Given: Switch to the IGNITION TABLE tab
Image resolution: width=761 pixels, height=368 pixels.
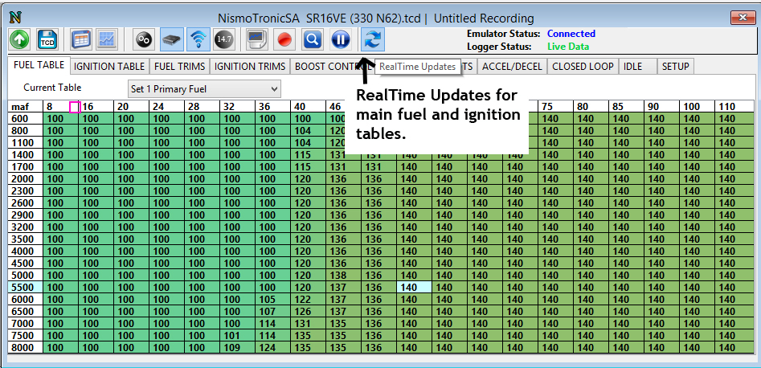Looking at the screenshot, I should (109, 67).
